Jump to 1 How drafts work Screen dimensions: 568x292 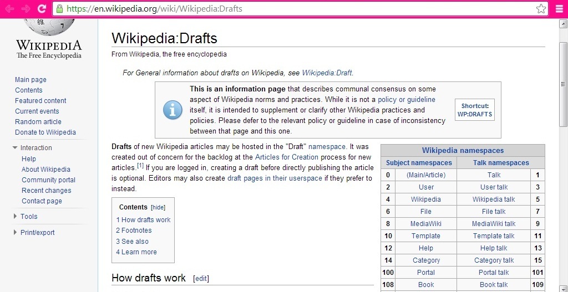143,219
